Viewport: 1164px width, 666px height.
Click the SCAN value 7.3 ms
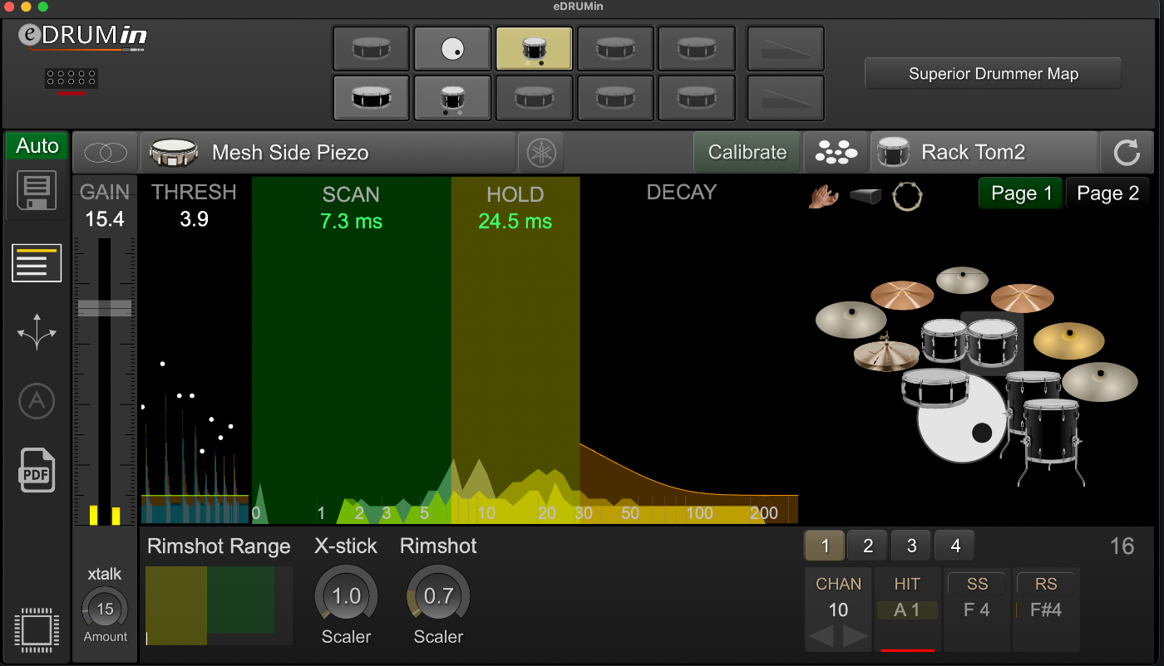[x=351, y=222]
